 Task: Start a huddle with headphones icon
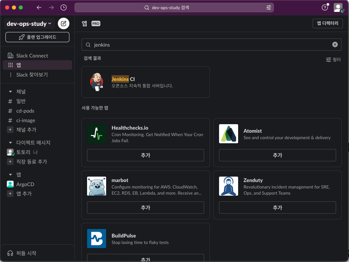(x=10, y=253)
